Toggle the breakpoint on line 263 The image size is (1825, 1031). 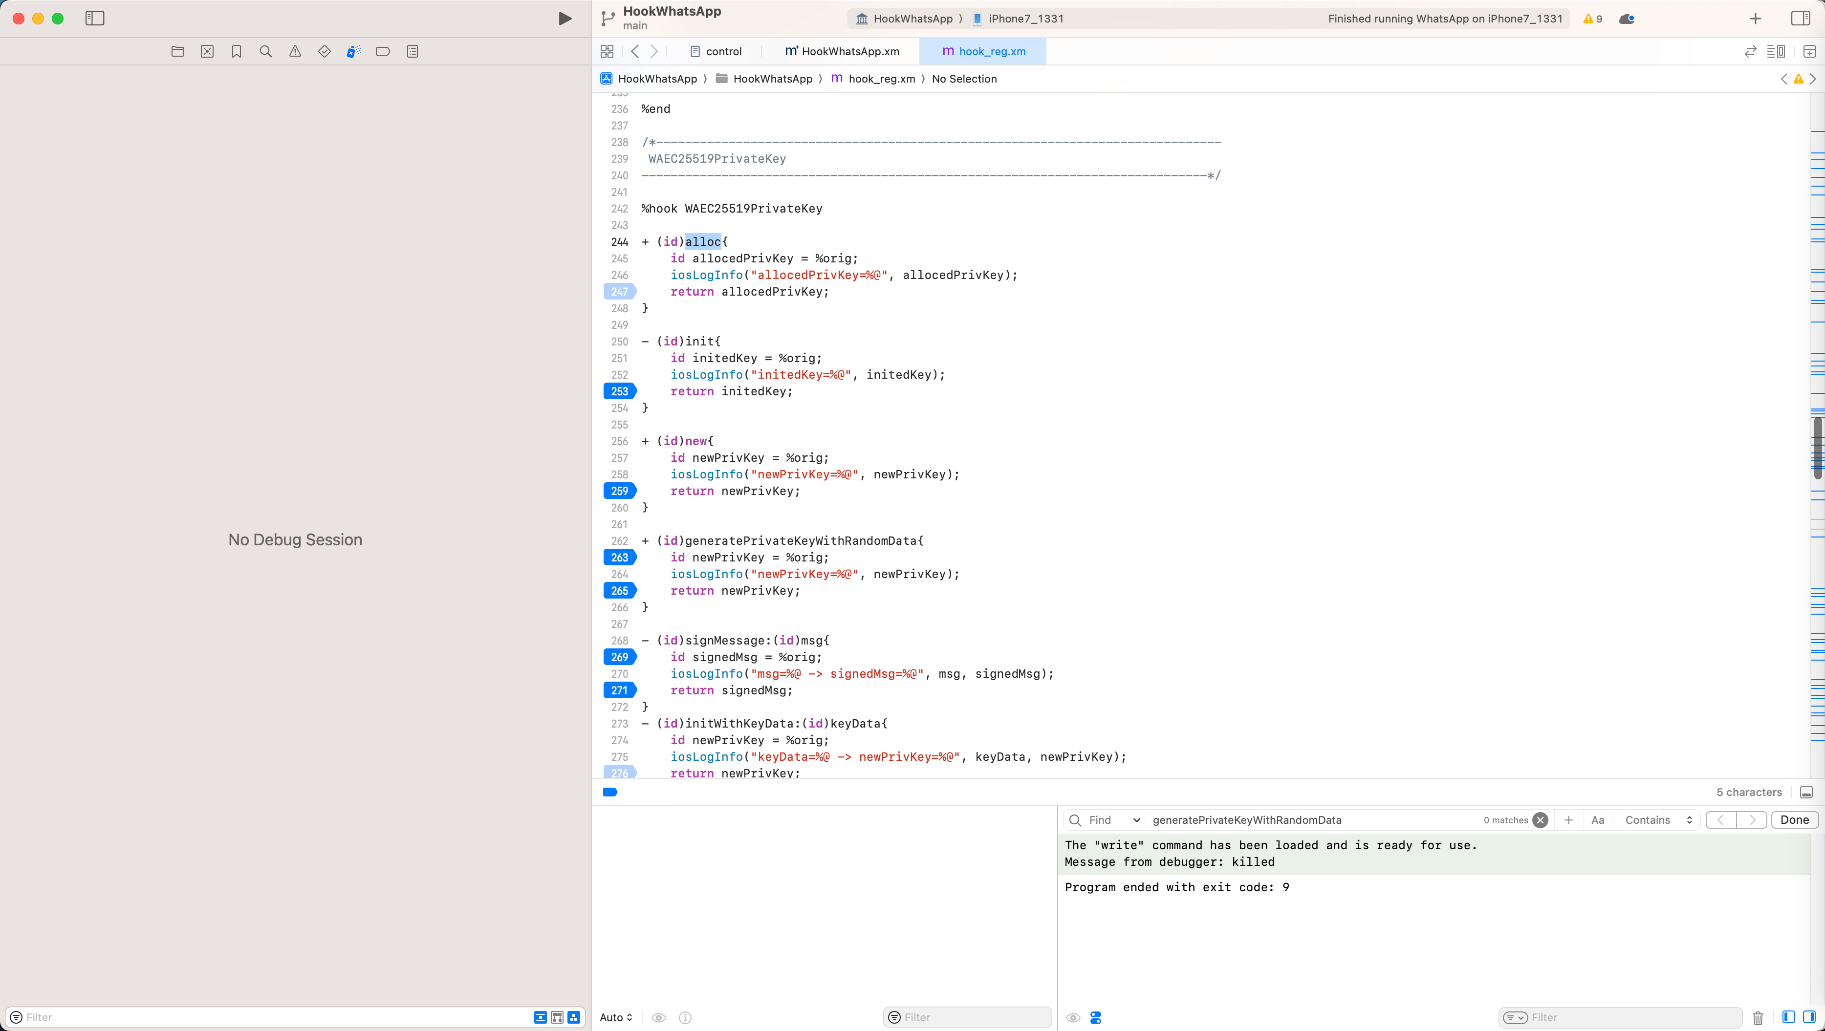point(620,558)
